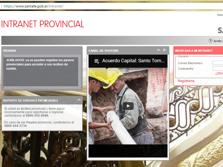
Task: Click the video title 'Acuerdo Capital: Santo Tom...'
Action: tap(133, 61)
